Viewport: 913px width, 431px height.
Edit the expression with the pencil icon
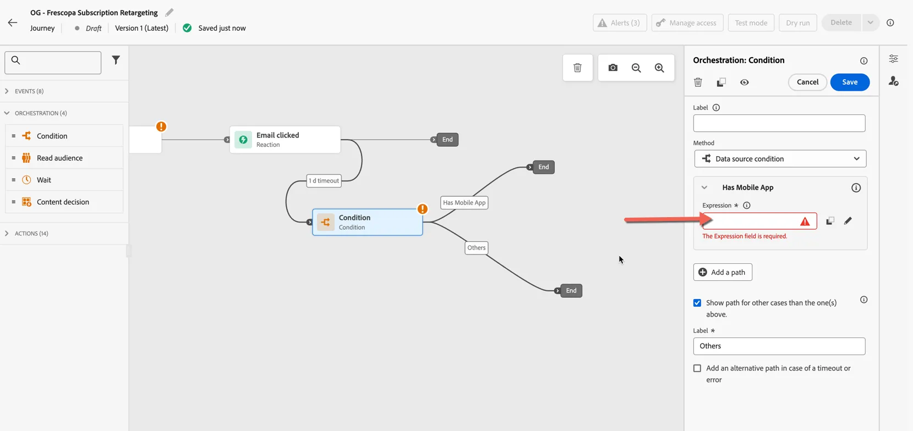pos(848,220)
